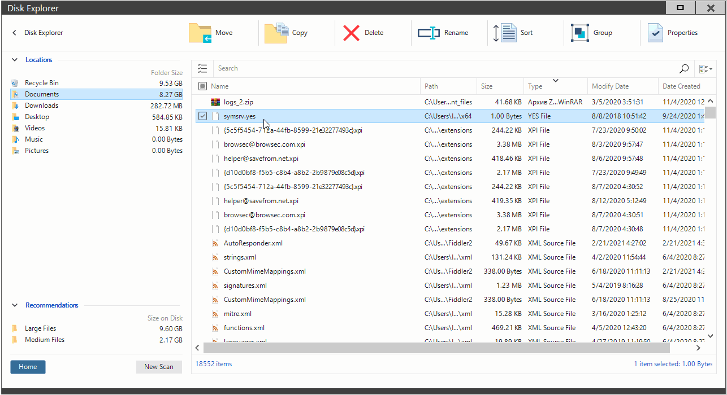Image resolution: width=727 pixels, height=395 pixels.
Task: Click the Rename toolbar icon
Action: 429,33
